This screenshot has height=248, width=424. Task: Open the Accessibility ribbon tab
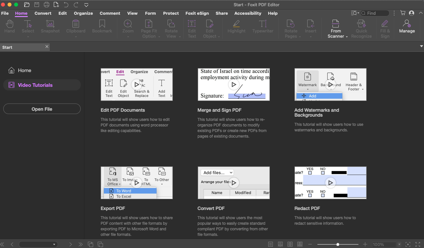click(x=248, y=13)
